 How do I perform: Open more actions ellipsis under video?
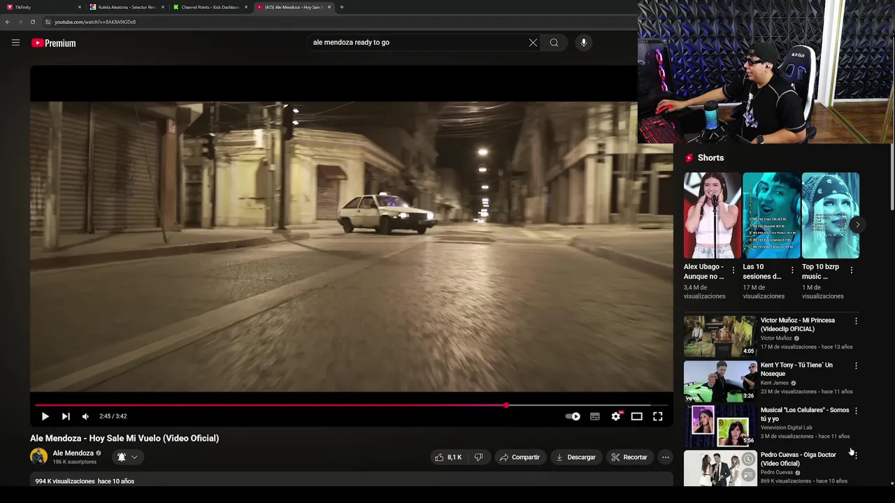click(665, 457)
